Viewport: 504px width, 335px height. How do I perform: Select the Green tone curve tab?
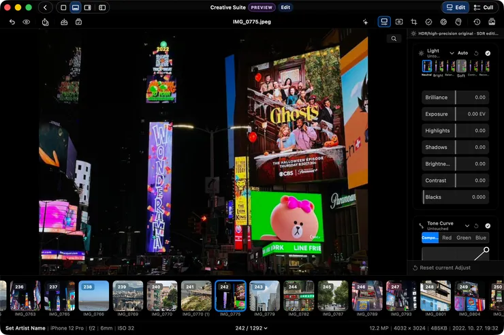[x=464, y=238]
